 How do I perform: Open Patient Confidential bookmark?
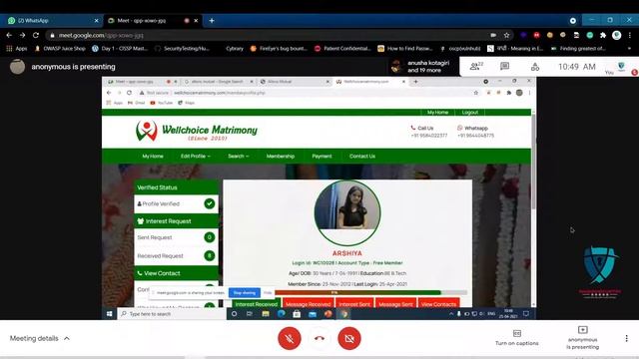[x=342, y=49]
